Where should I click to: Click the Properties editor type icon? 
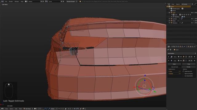click(169, 46)
